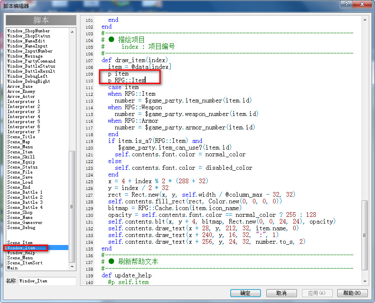Image resolution: width=375 pixels, height=303 pixels.
Task: Select Window_Item in the script list
Action: tap(36, 248)
